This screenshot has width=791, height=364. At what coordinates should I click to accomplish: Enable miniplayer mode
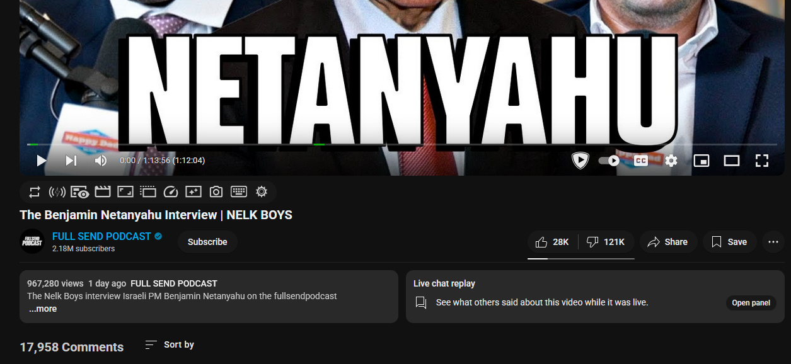tap(702, 161)
